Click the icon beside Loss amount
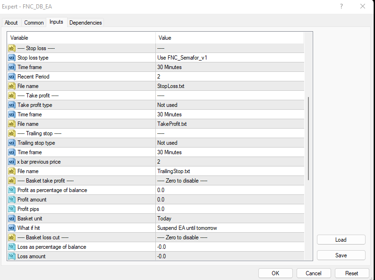 click(x=12, y=256)
